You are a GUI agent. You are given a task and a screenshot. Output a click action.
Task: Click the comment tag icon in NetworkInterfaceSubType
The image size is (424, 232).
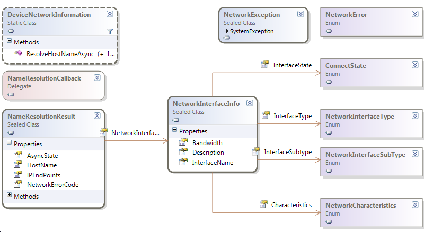(329, 171)
